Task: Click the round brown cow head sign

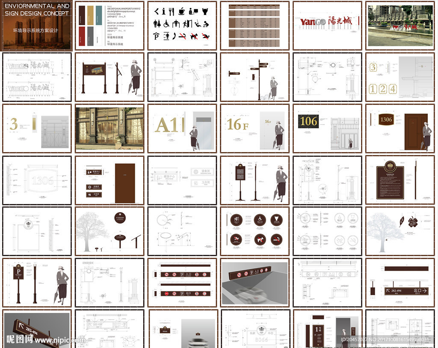Action: click(277, 220)
